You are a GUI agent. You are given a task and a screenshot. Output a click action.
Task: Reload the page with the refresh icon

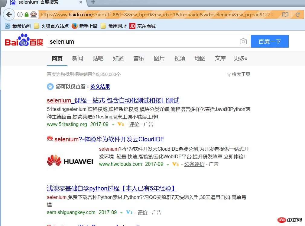coord(298,14)
